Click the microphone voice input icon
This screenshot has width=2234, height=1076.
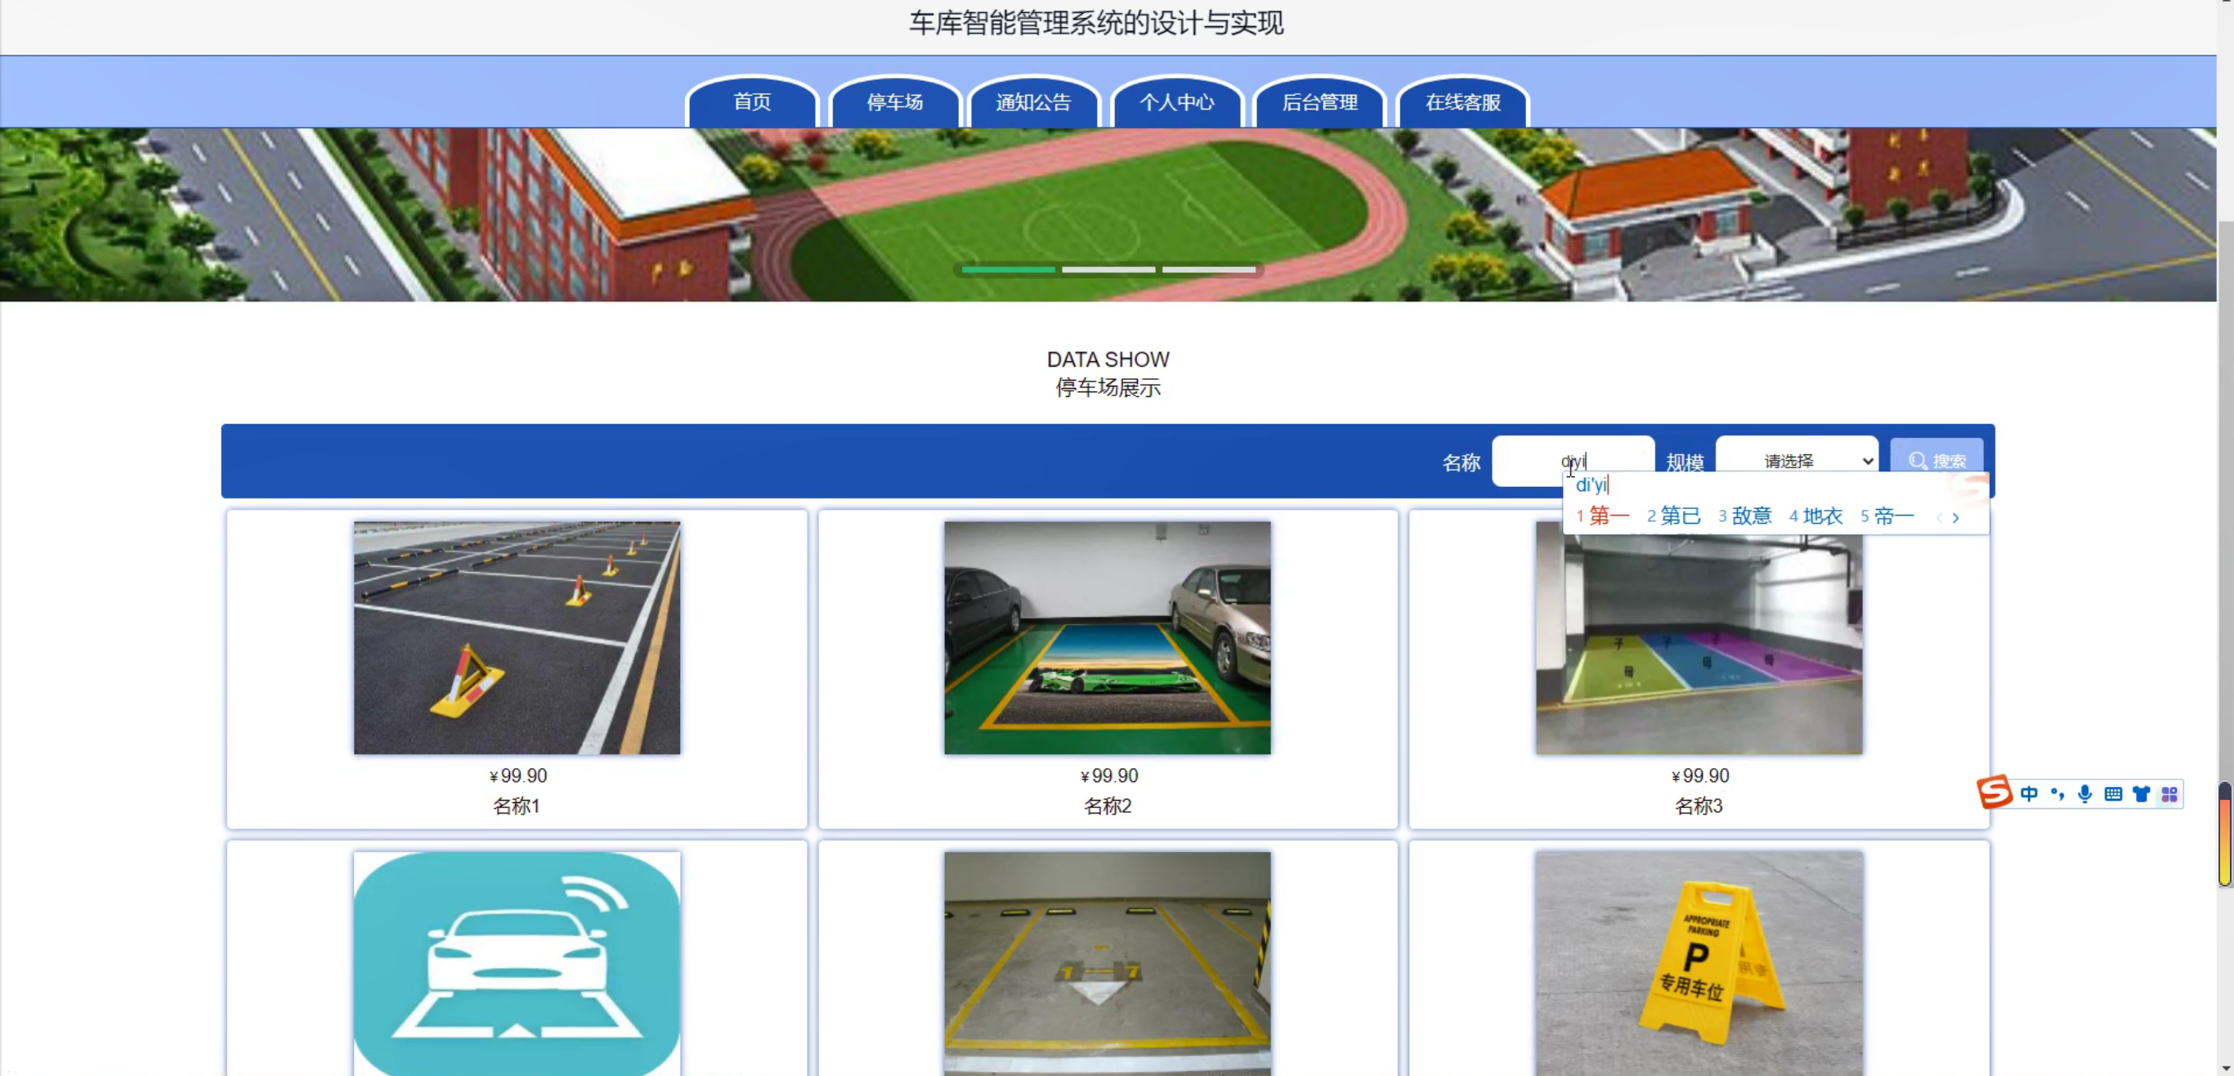point(2085,794)
